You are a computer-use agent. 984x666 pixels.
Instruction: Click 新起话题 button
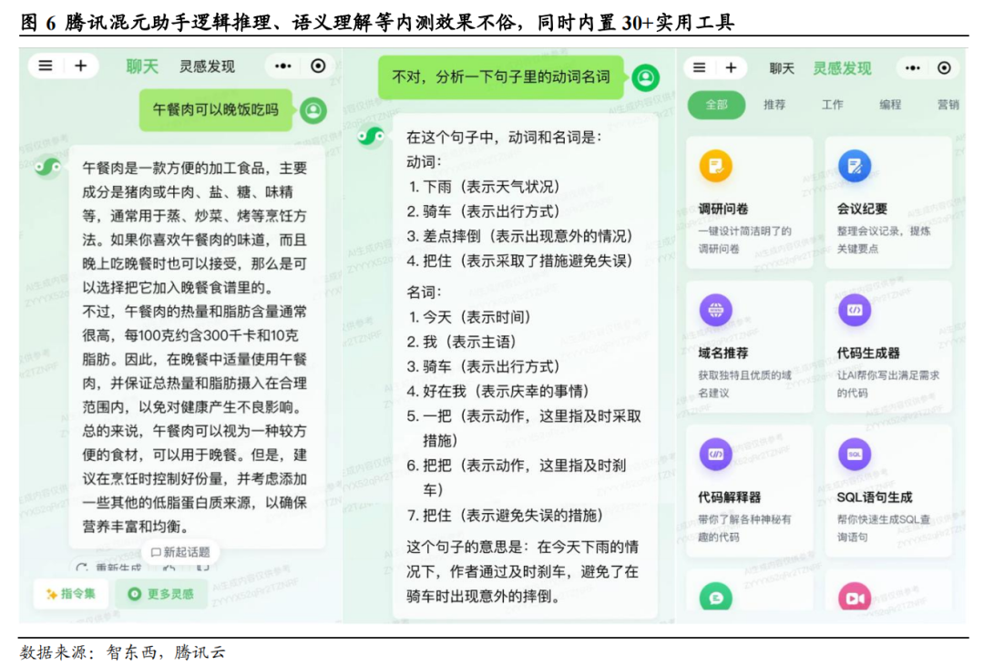180,552
